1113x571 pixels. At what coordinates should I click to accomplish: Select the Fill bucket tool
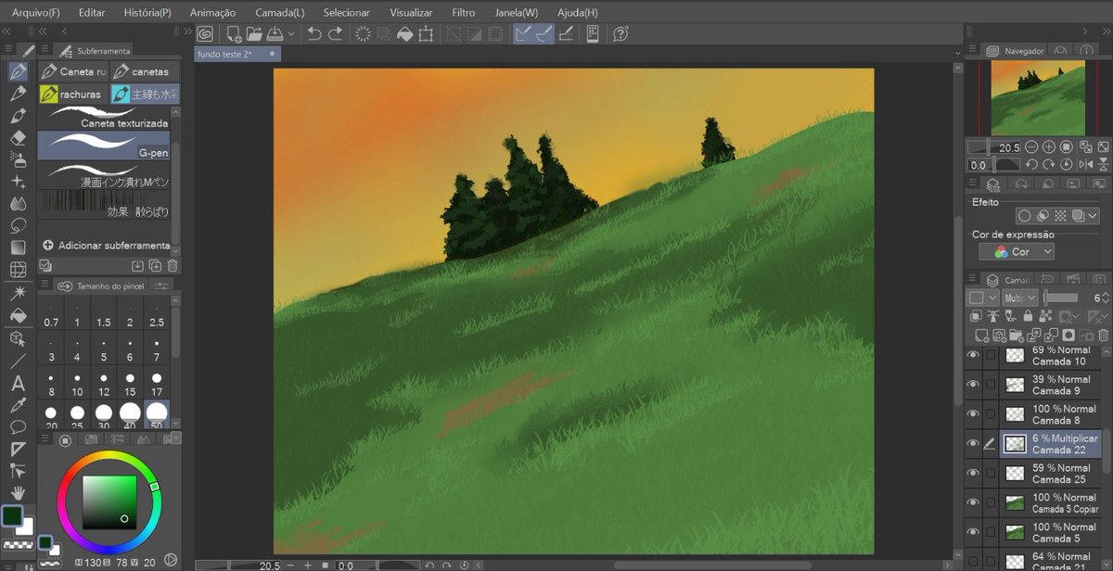tap(17, 316)
